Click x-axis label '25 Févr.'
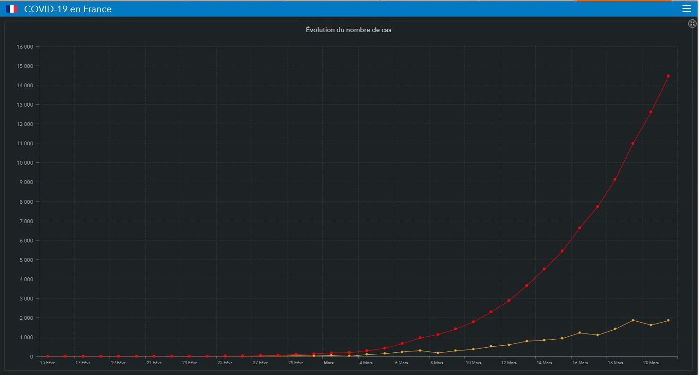 point(225,363)
